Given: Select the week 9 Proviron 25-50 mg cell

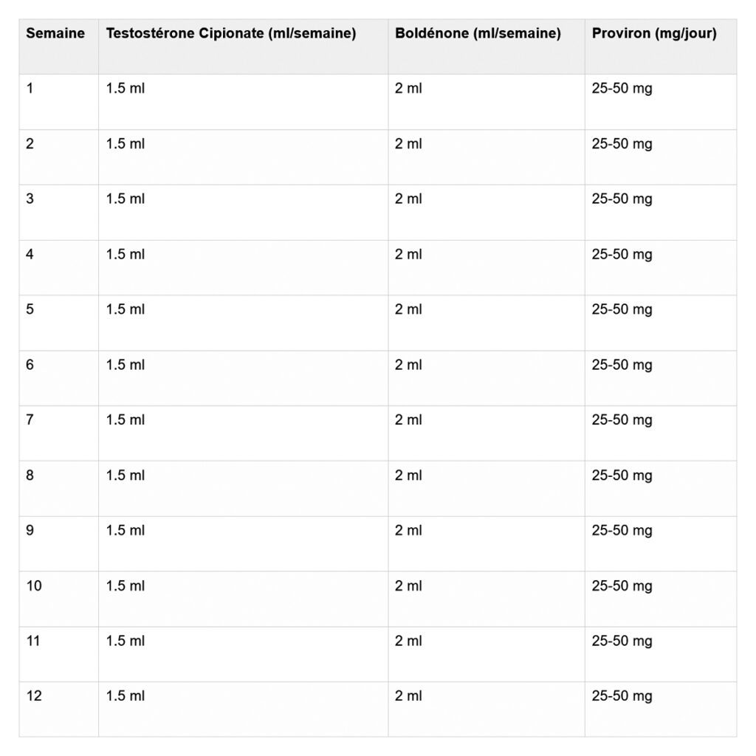Looking at the screenshot, I should coord(622,530).
